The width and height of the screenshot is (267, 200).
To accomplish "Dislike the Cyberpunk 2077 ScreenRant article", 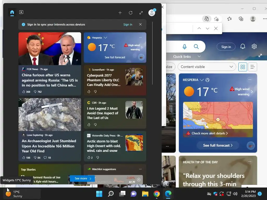I will pos(95,92).
